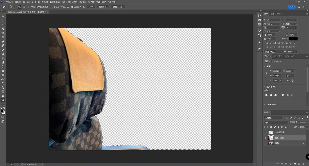Click the play Actions panel icon

pos(259,49)
